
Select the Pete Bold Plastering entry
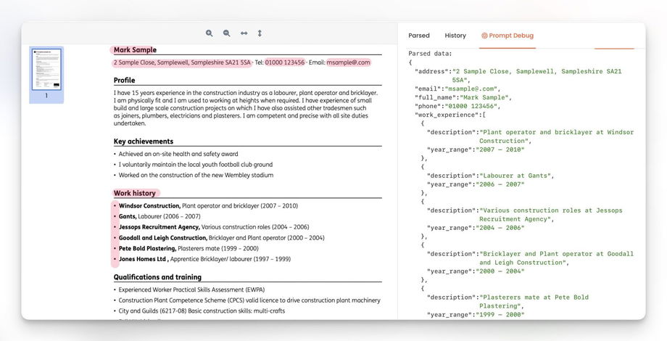[188, 248]
